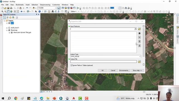Browse for Output File folder icon
This screenshot has height=101, width=179.
tap(139, 62)
